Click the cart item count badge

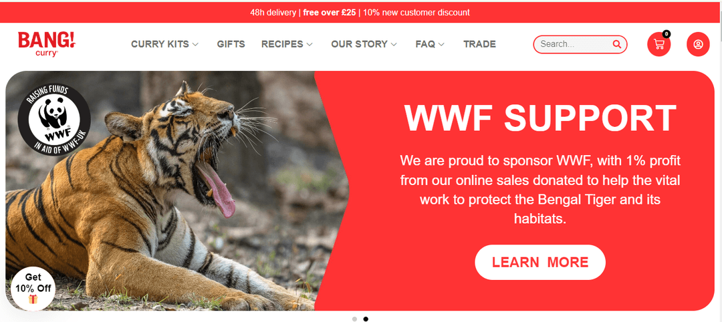click(x=667, y=33)
